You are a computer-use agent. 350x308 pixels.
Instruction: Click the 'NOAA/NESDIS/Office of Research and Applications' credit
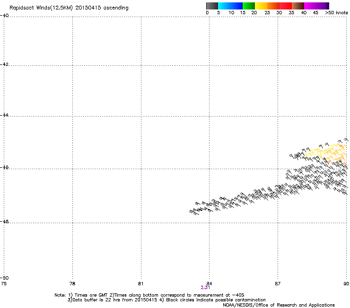click(x=279, y=305)
